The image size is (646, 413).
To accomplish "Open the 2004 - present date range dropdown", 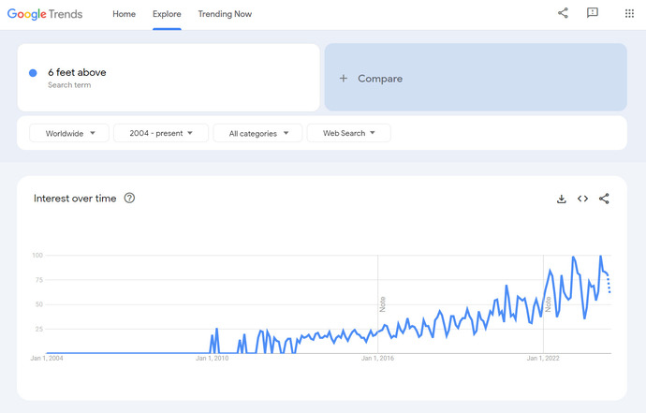I will coord(160,133).
